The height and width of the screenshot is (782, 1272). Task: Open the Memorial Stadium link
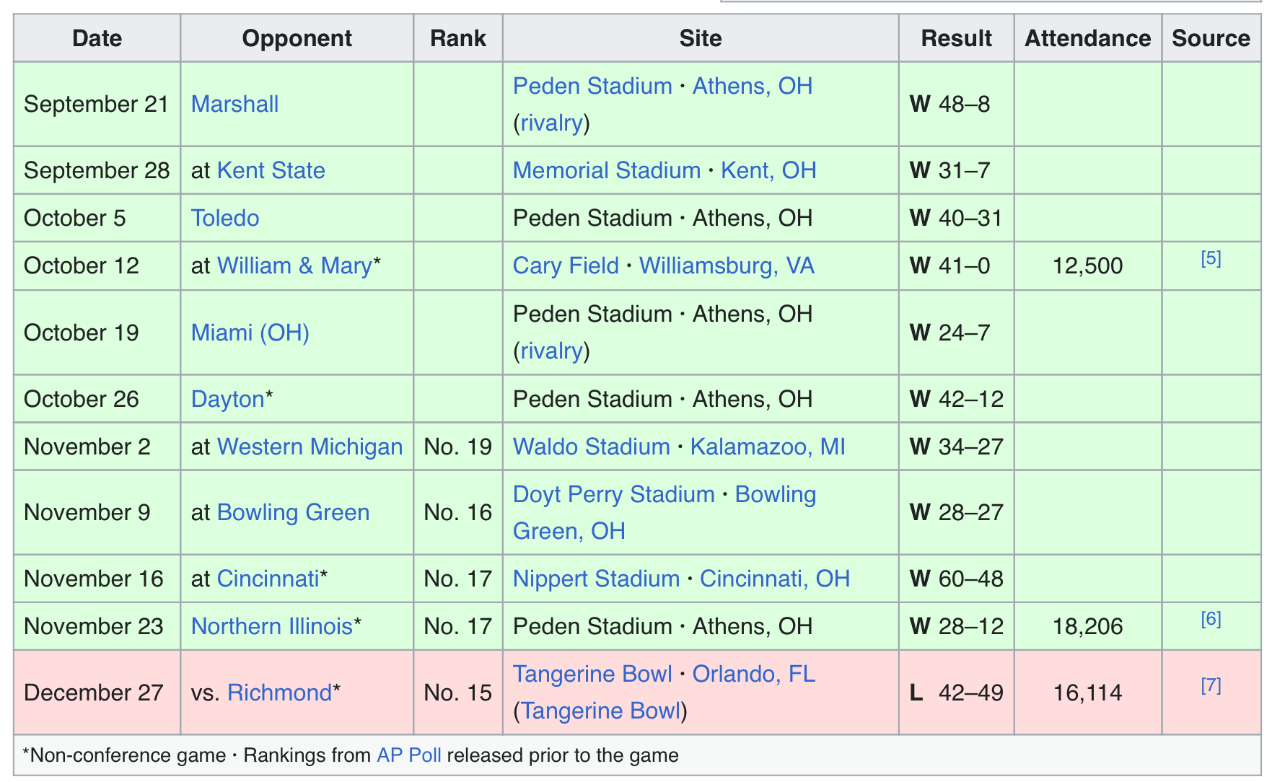click(x=607, y=170)
